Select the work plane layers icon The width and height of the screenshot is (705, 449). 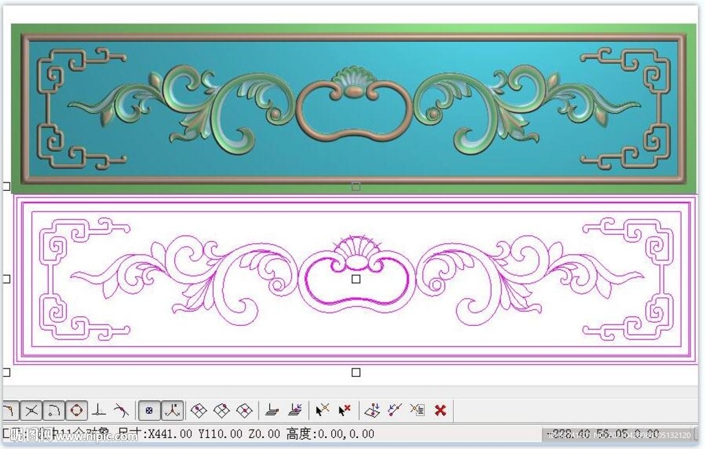coord(273,411)
